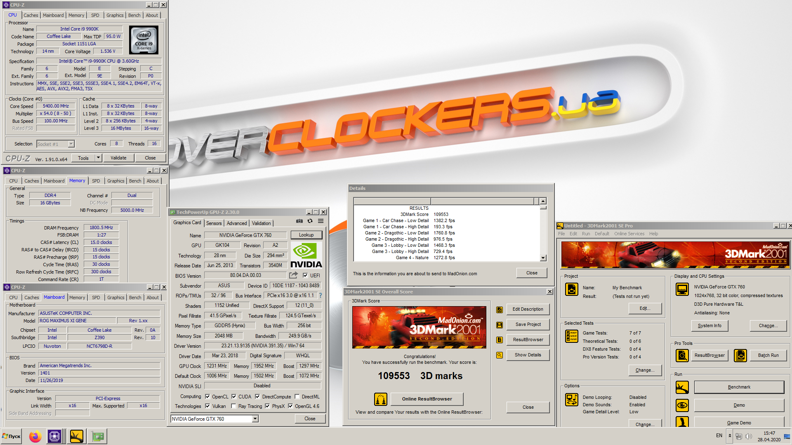Click the Benchmark runner icon
Image resolution: width=792 pixels, height=445 pixels.
[x=682, y=387]
